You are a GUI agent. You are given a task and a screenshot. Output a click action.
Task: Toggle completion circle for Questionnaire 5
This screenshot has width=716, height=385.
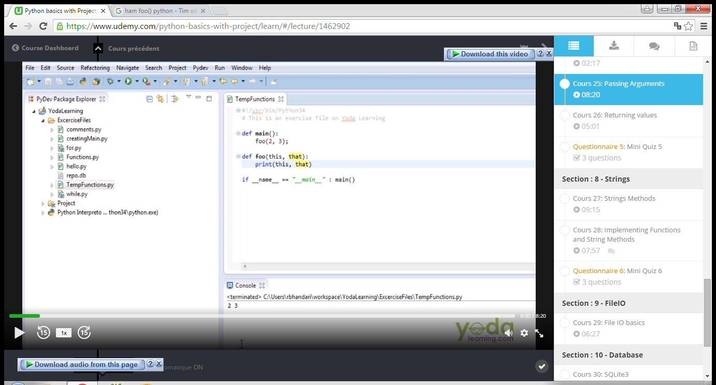[565, 147]
